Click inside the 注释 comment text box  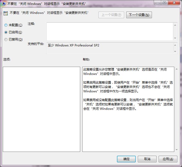click(110, 31)
